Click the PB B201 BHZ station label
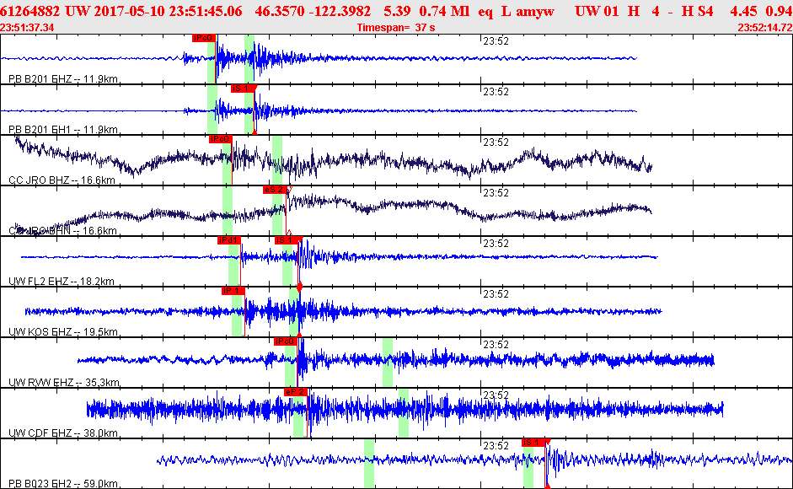793x489 pixels. pyautogui.click(x=62, y=79)
